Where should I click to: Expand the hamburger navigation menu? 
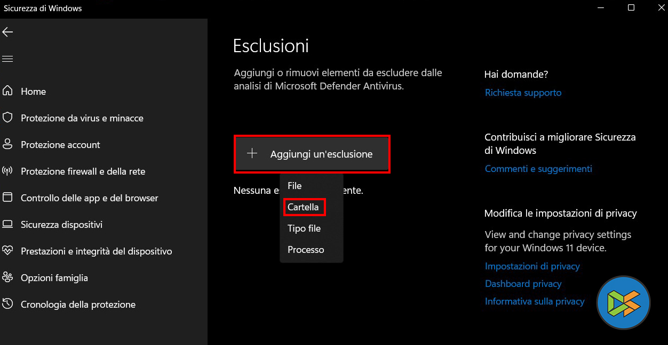(x=7, y=59)
